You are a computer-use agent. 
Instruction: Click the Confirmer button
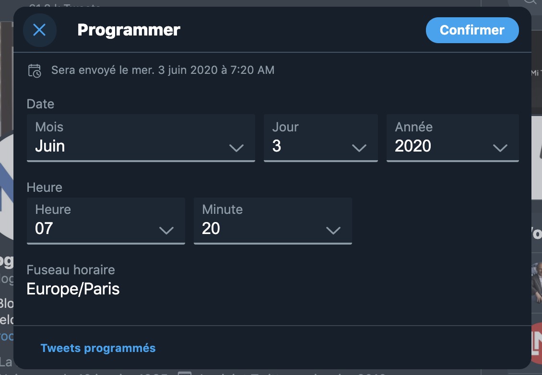coord(472,30)
